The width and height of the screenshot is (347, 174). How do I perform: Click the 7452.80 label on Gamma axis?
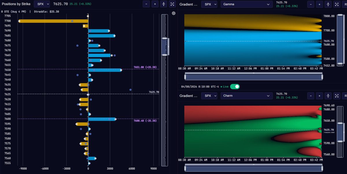pyautogui.click(x=329, y=66)
